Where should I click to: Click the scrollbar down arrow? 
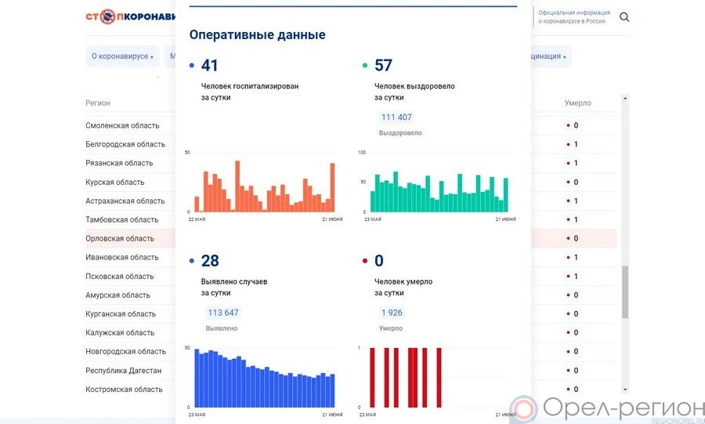tap(624, 390)
